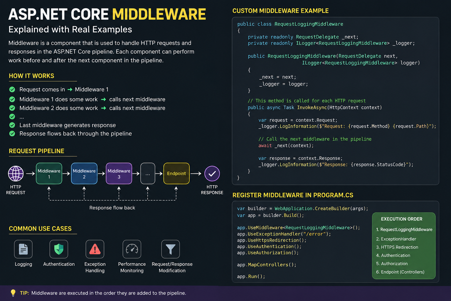
Task: Click '3. HTTPS Redirection' in execution order
Action: (397, 247)
